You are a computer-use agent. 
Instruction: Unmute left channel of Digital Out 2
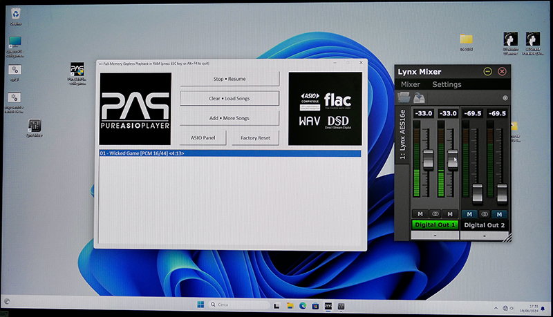[469, 214]
